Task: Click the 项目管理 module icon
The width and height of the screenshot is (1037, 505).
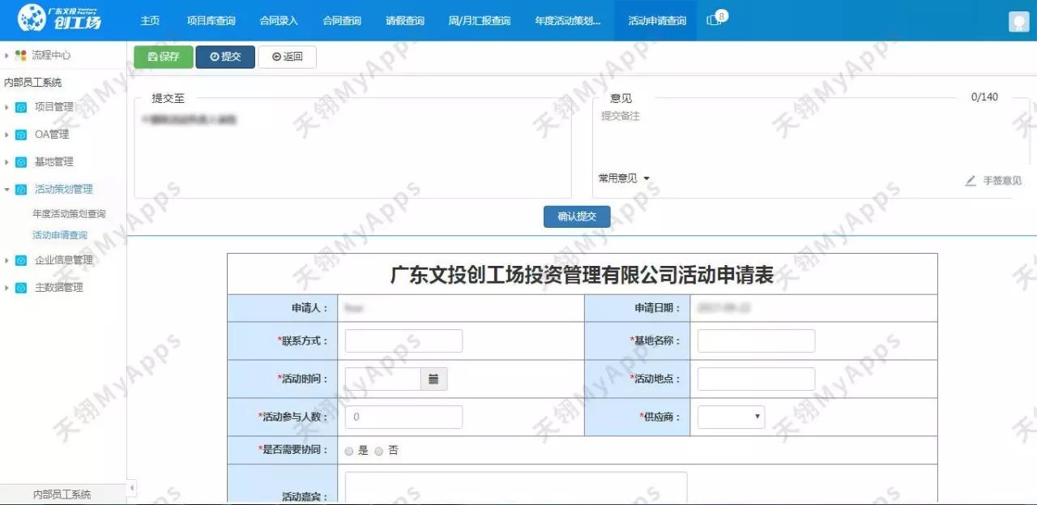Action: (21, 107)
